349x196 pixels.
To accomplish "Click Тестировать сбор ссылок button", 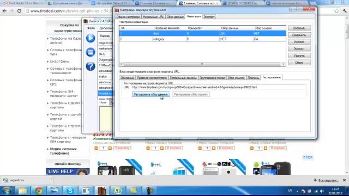I will click(191, 94).
